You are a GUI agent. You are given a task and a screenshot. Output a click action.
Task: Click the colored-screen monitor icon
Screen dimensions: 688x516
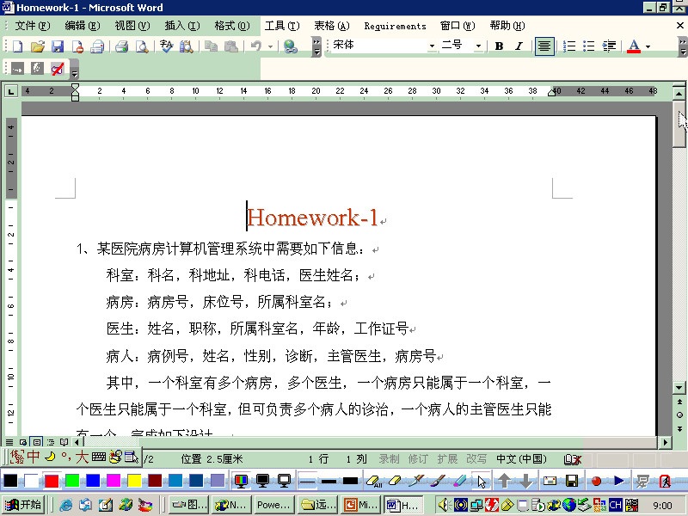click(242, 481)
